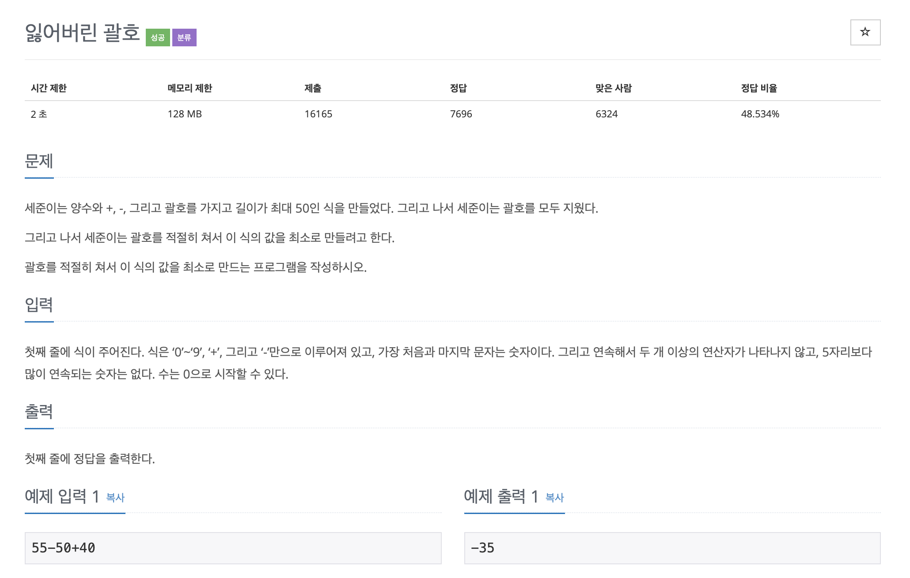
Task: Click the 예제 출력 1 heading
Action: (x=501, y=497)
